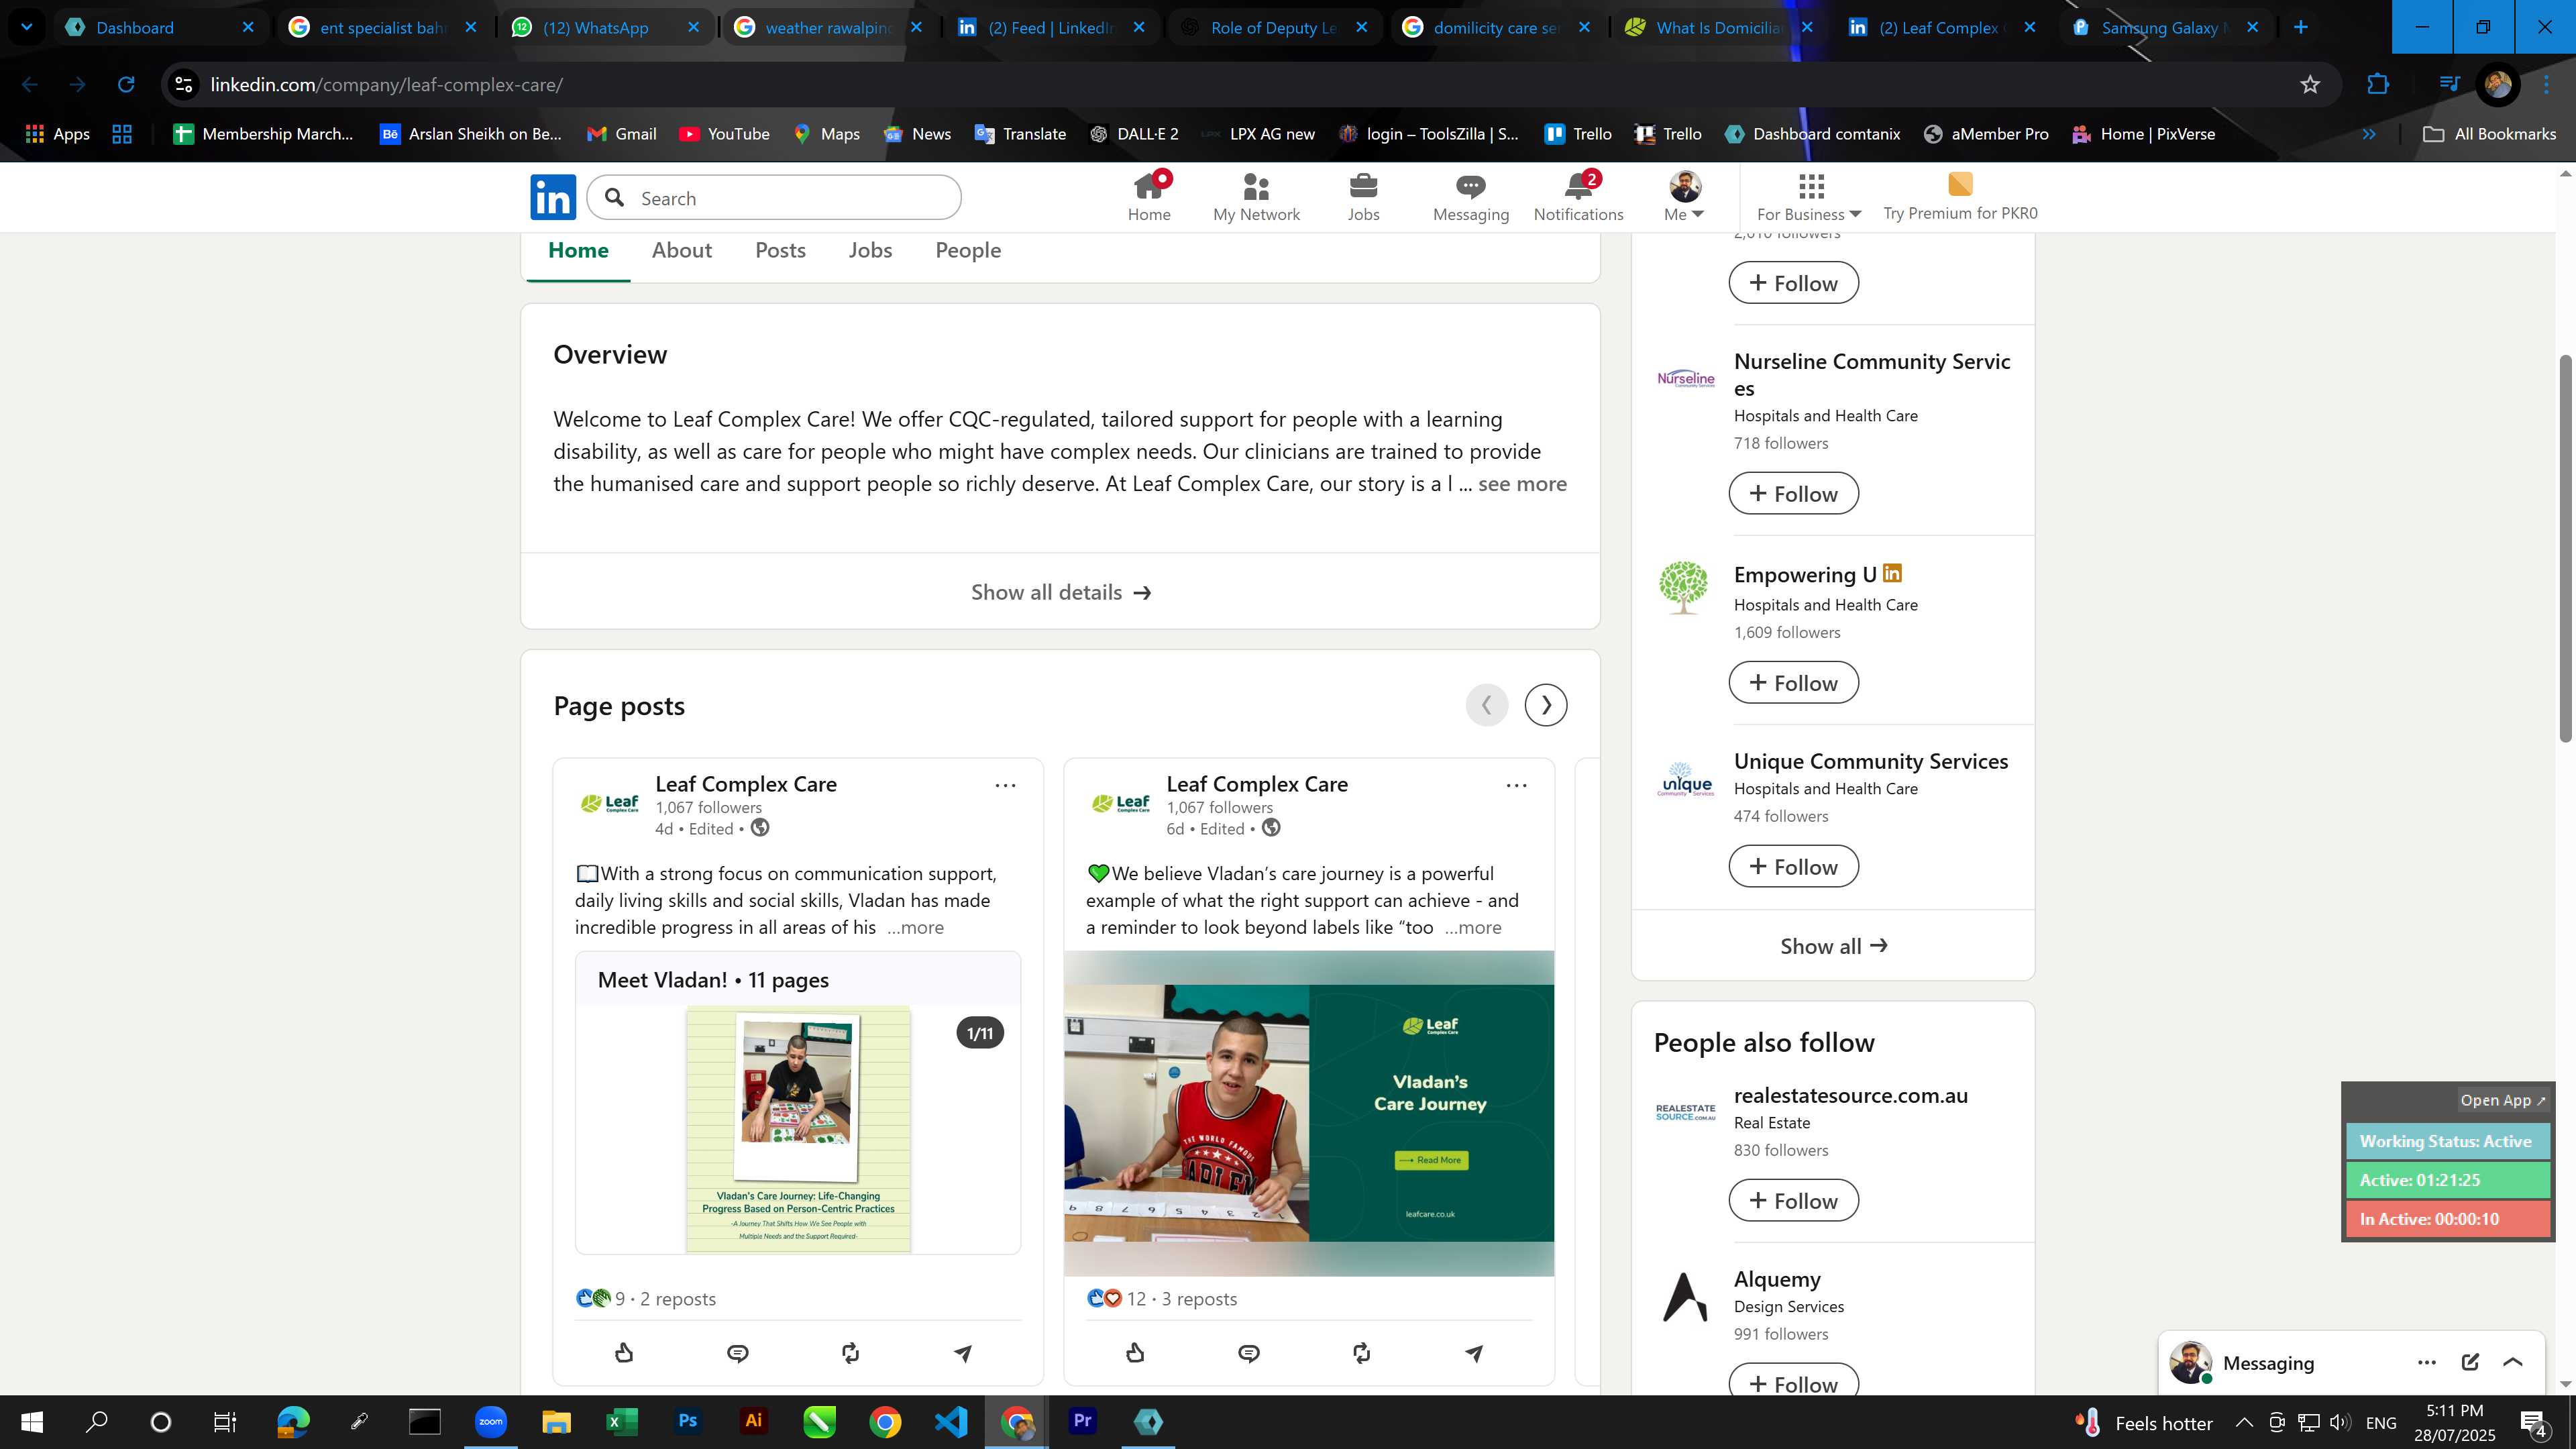The image size is (2576, 1449).
Task: Comment on the Vladan's Care Journey post
Action: coord(1248,1353)
